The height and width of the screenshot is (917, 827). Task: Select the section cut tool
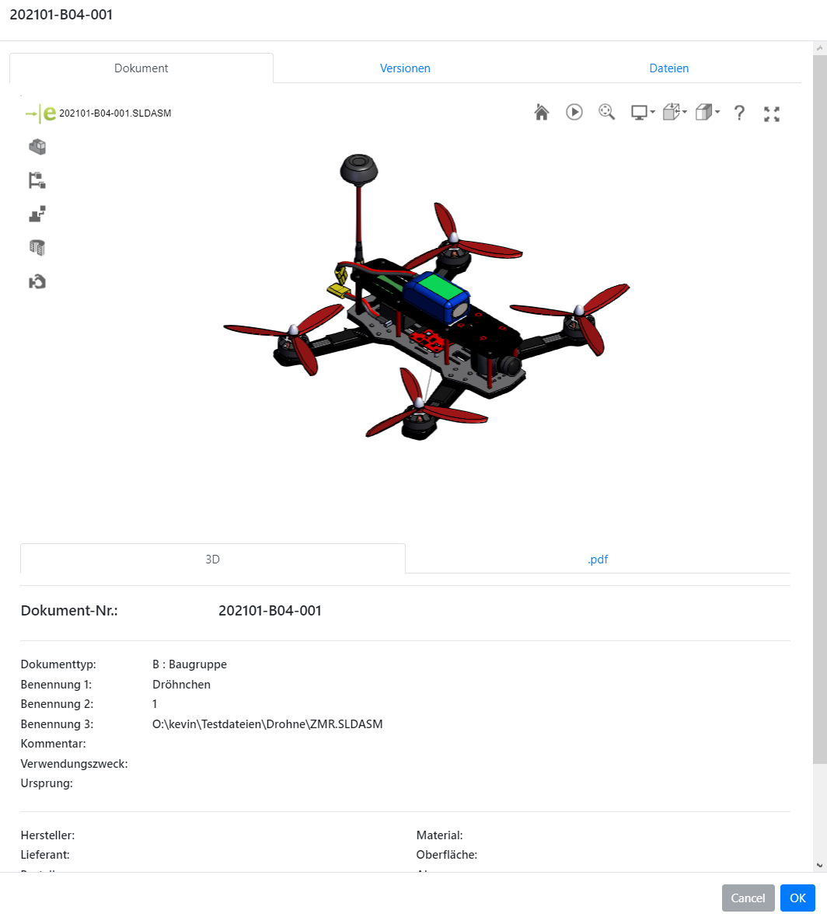pos(37,248)
